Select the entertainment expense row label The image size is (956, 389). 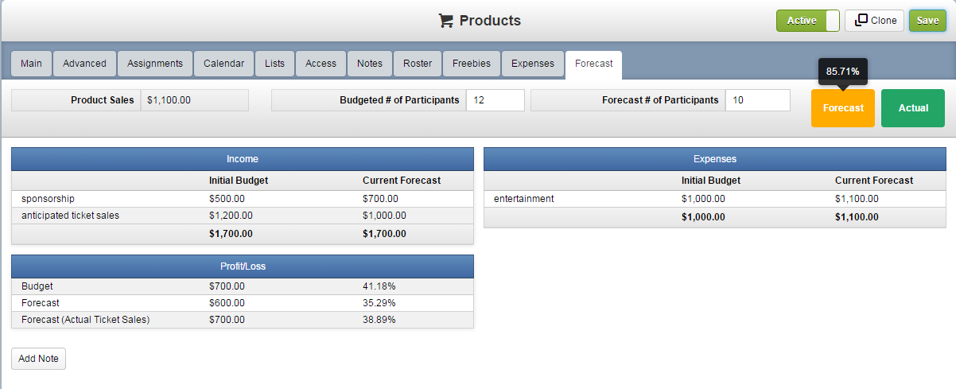pos(523,199)
